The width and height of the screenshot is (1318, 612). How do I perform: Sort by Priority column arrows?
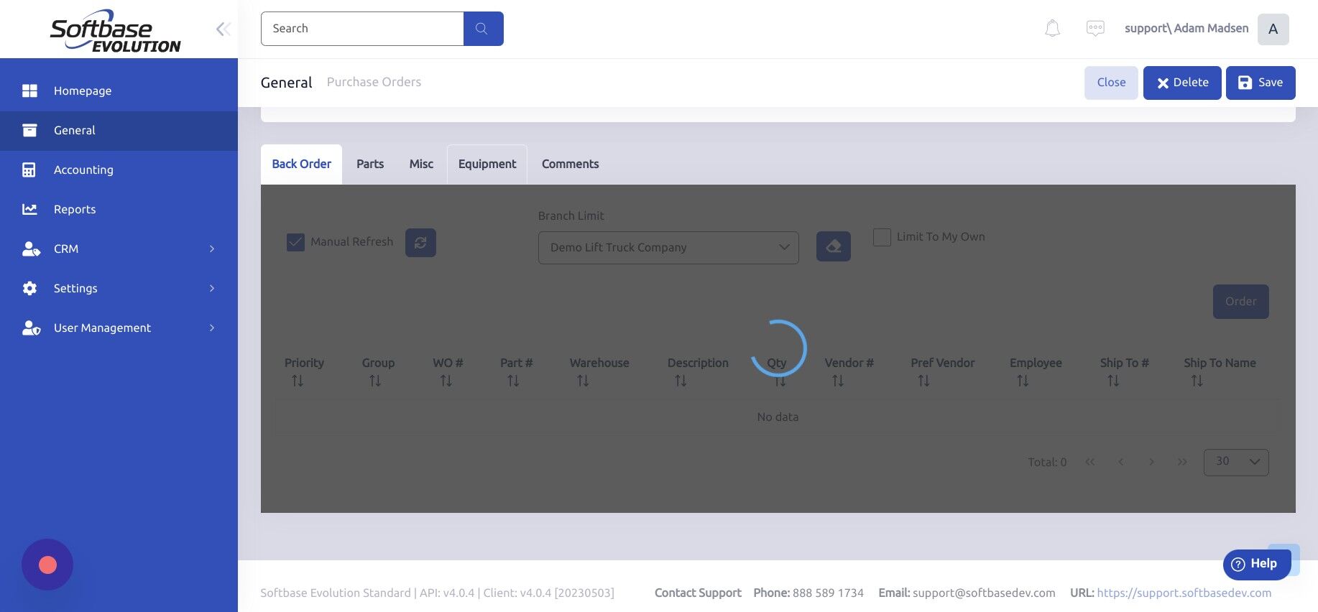coord(298,381)
